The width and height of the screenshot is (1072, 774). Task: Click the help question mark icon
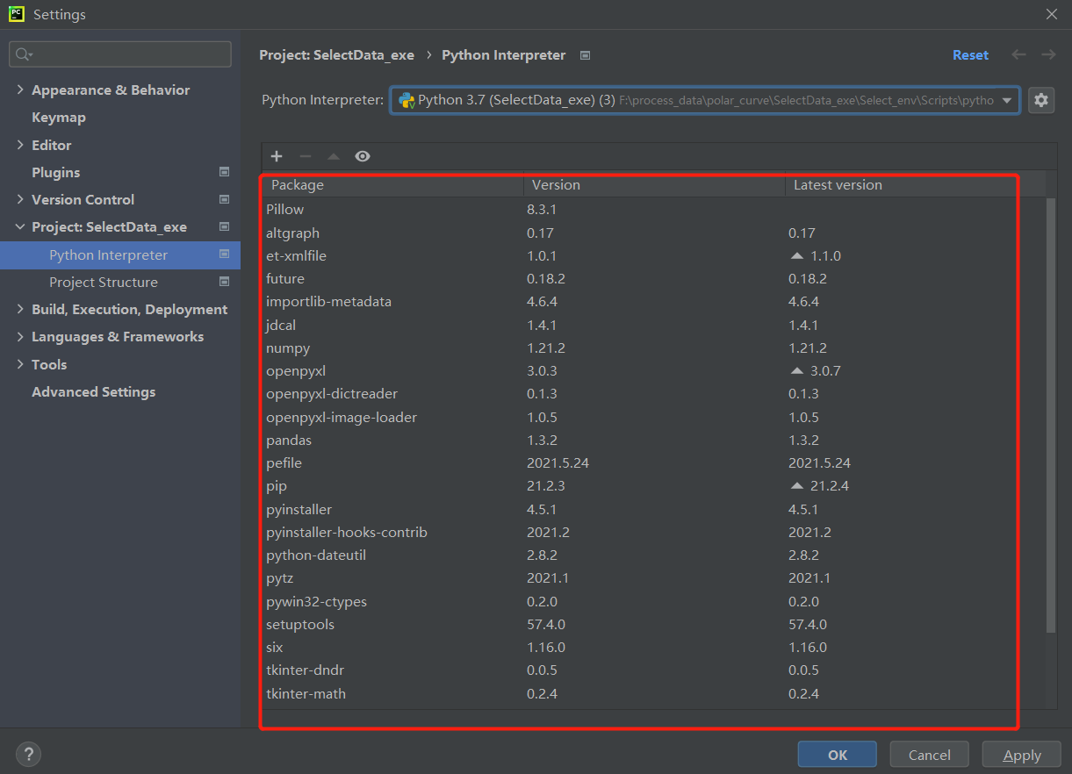(x=28, y=754)
